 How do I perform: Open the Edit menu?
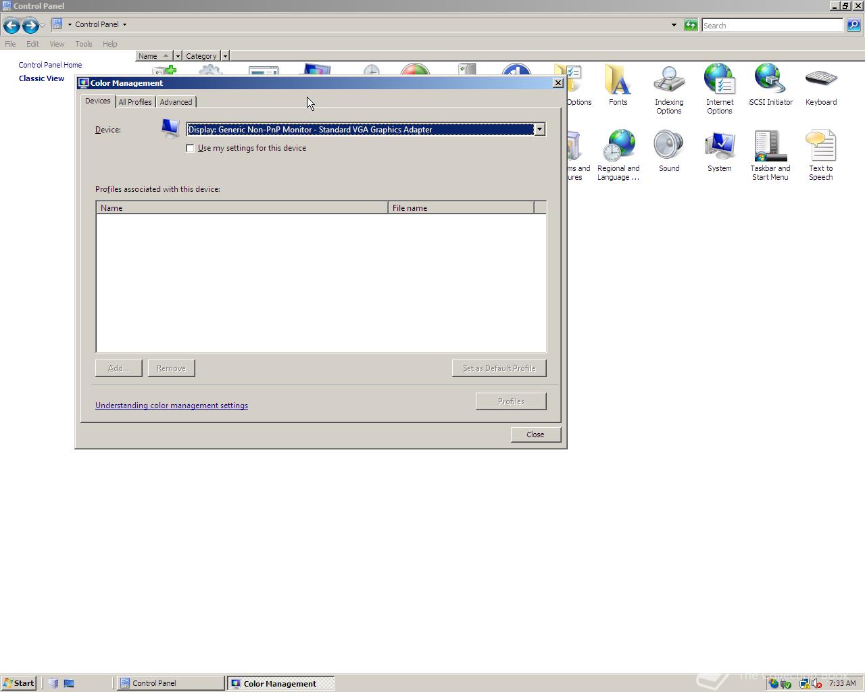(32, 44)
